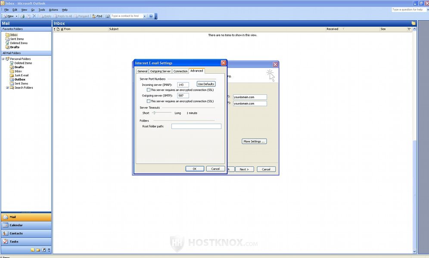The image size is (429, 258).
Task: Click the Find toolbar button
Action: [x=97, y=16]
